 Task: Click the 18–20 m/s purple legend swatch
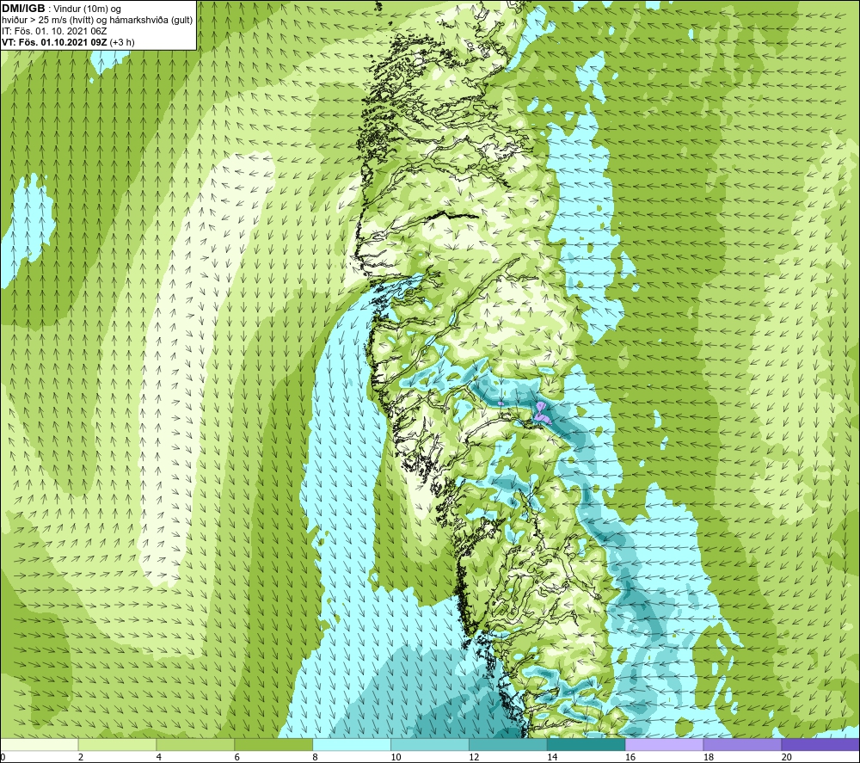click(x=743, y=744)
